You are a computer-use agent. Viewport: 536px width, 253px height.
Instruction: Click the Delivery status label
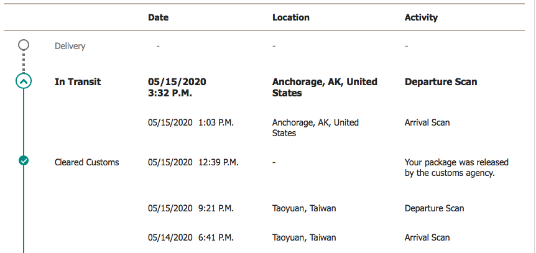point(70,46)
